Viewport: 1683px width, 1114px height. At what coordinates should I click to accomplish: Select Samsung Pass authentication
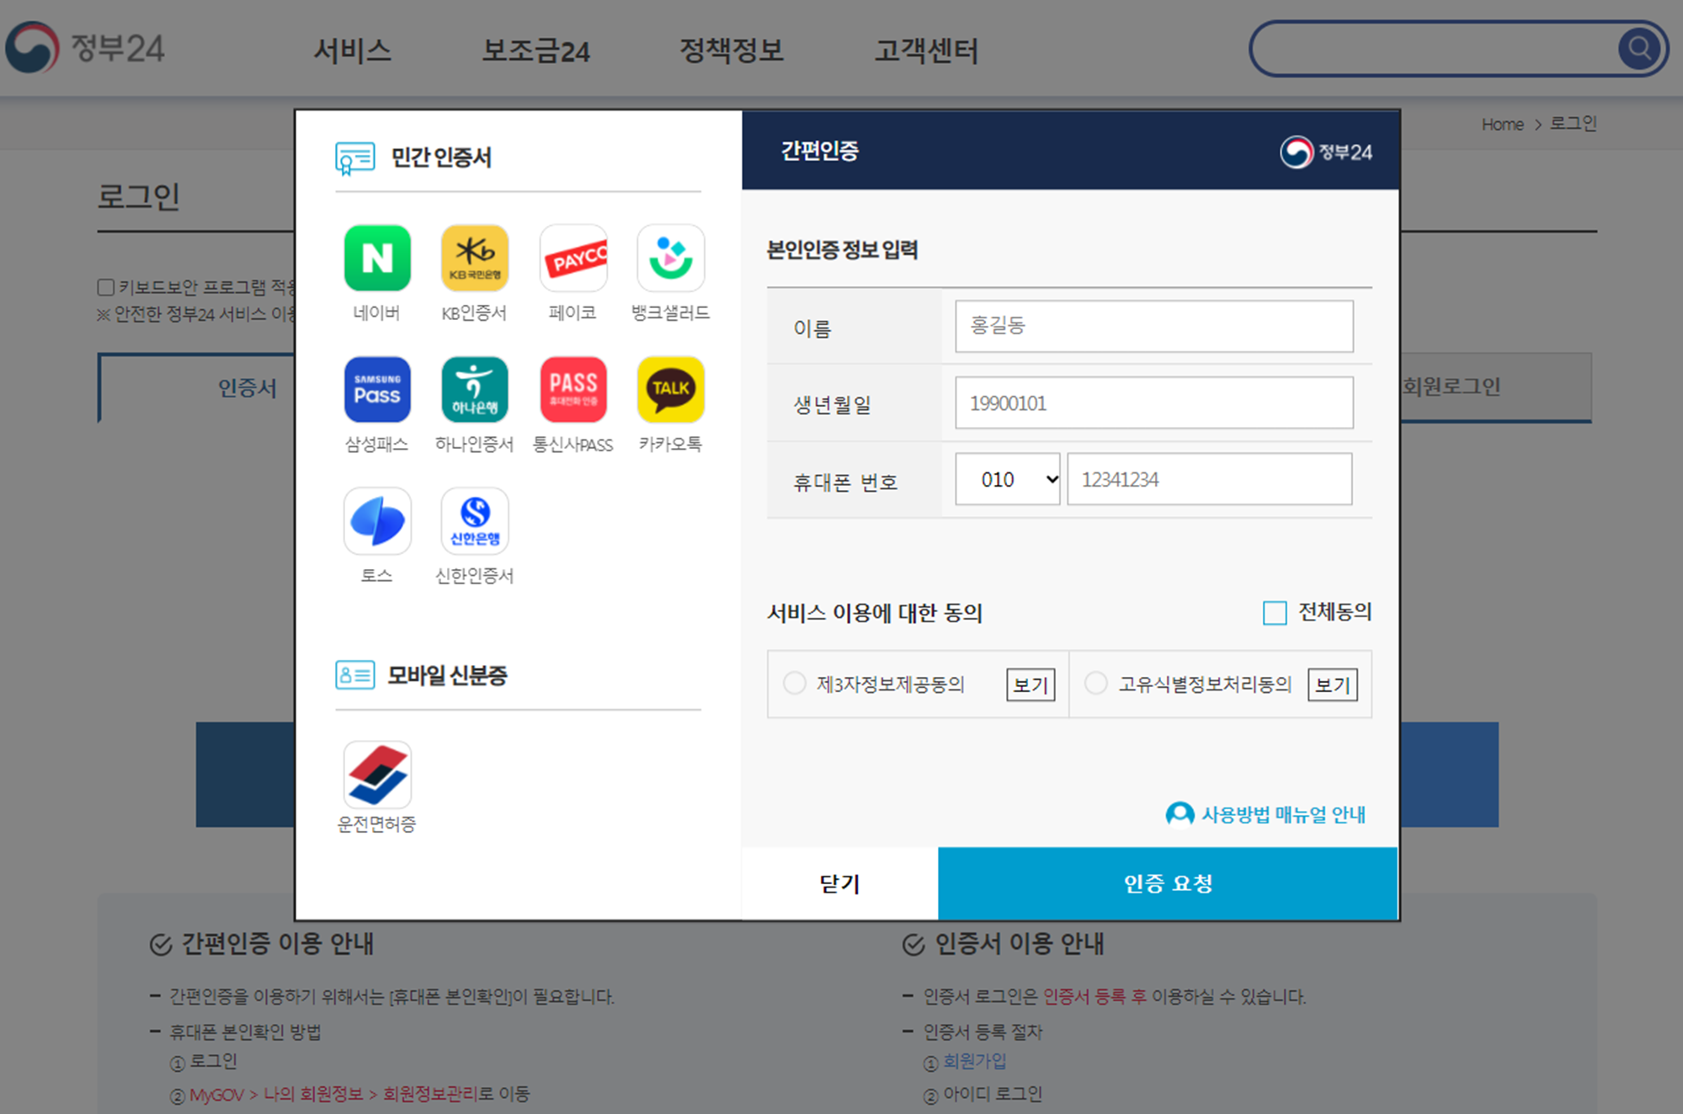(376, 389)
